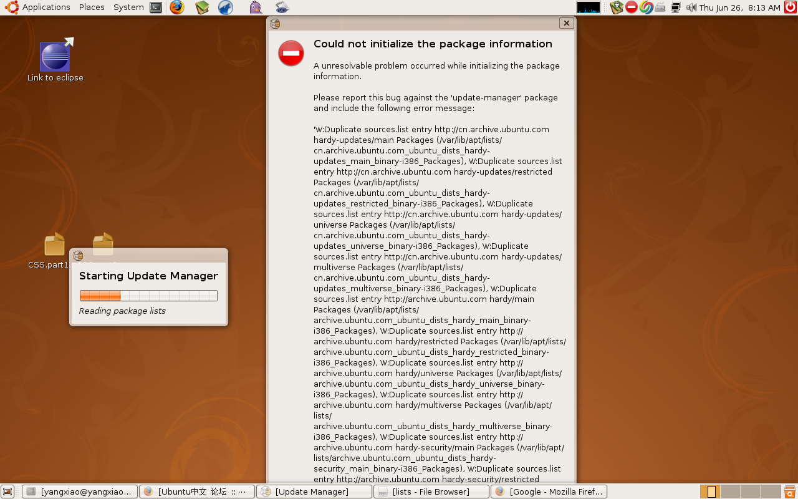Click the Starting Update Manager progress bar

[148, 296]
